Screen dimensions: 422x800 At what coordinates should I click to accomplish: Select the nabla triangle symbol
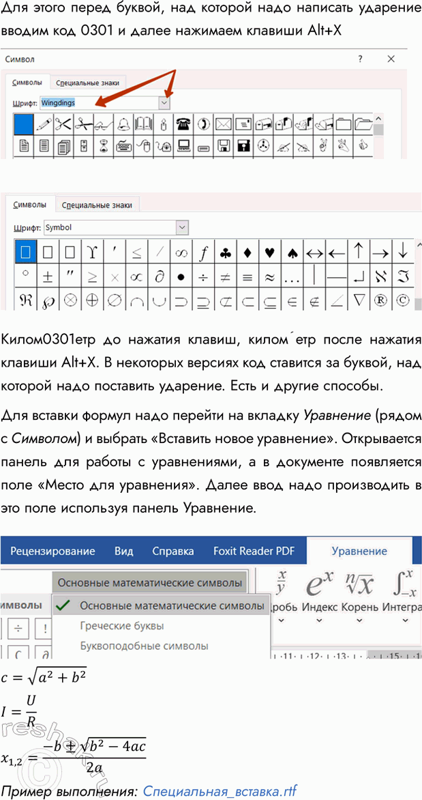coord(359,300)
